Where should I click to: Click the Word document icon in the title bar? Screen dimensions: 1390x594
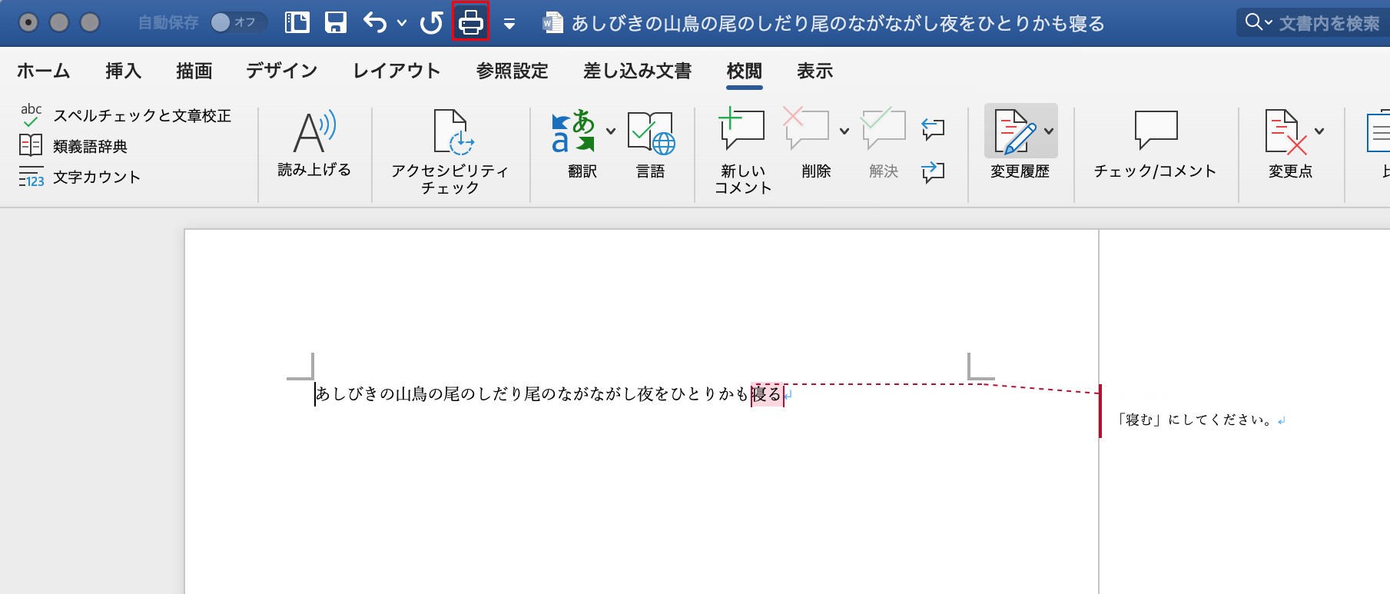click(x=552, y=23)
